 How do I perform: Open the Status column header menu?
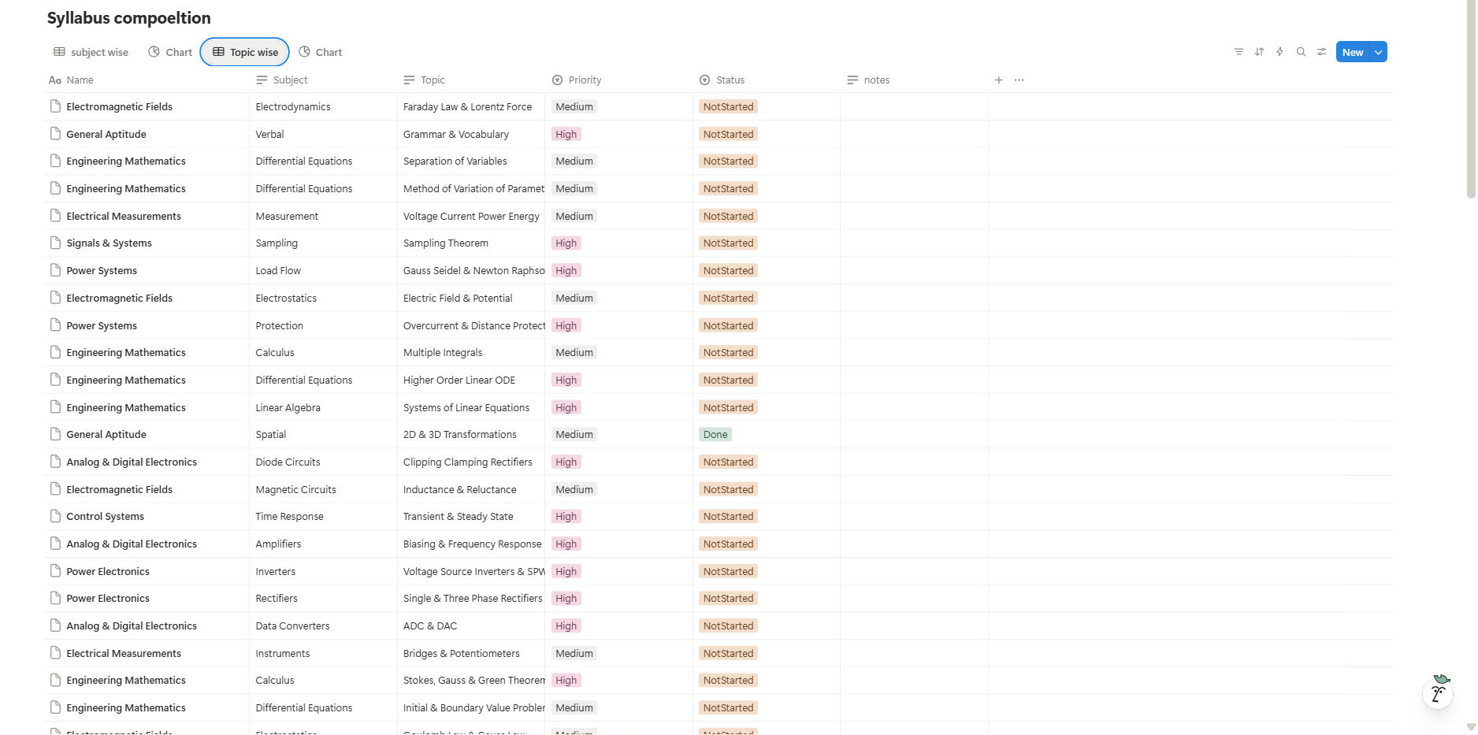730,80
